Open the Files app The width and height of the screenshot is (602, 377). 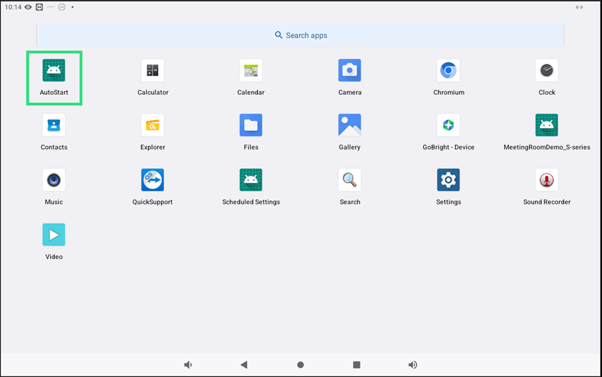click(250, 125)
